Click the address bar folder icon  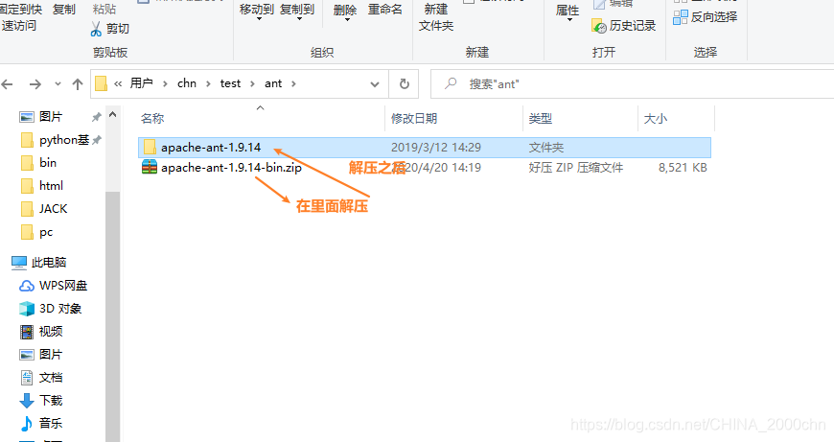click(101, 83)
